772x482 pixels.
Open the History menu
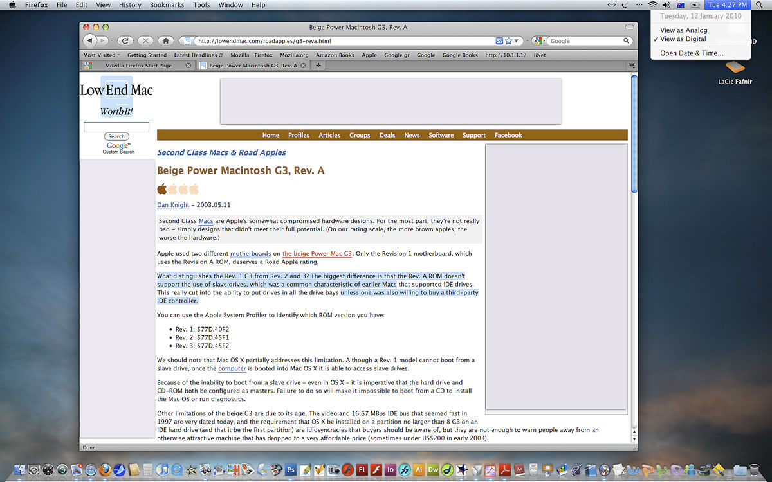(x=130, y=4)
